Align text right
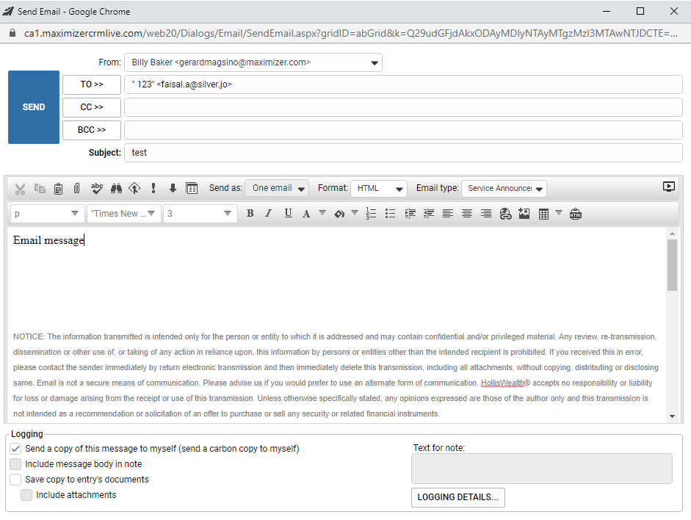 click(485, 214)
